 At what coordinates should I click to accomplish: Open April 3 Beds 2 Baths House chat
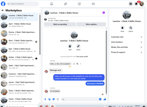pos(19,25)
